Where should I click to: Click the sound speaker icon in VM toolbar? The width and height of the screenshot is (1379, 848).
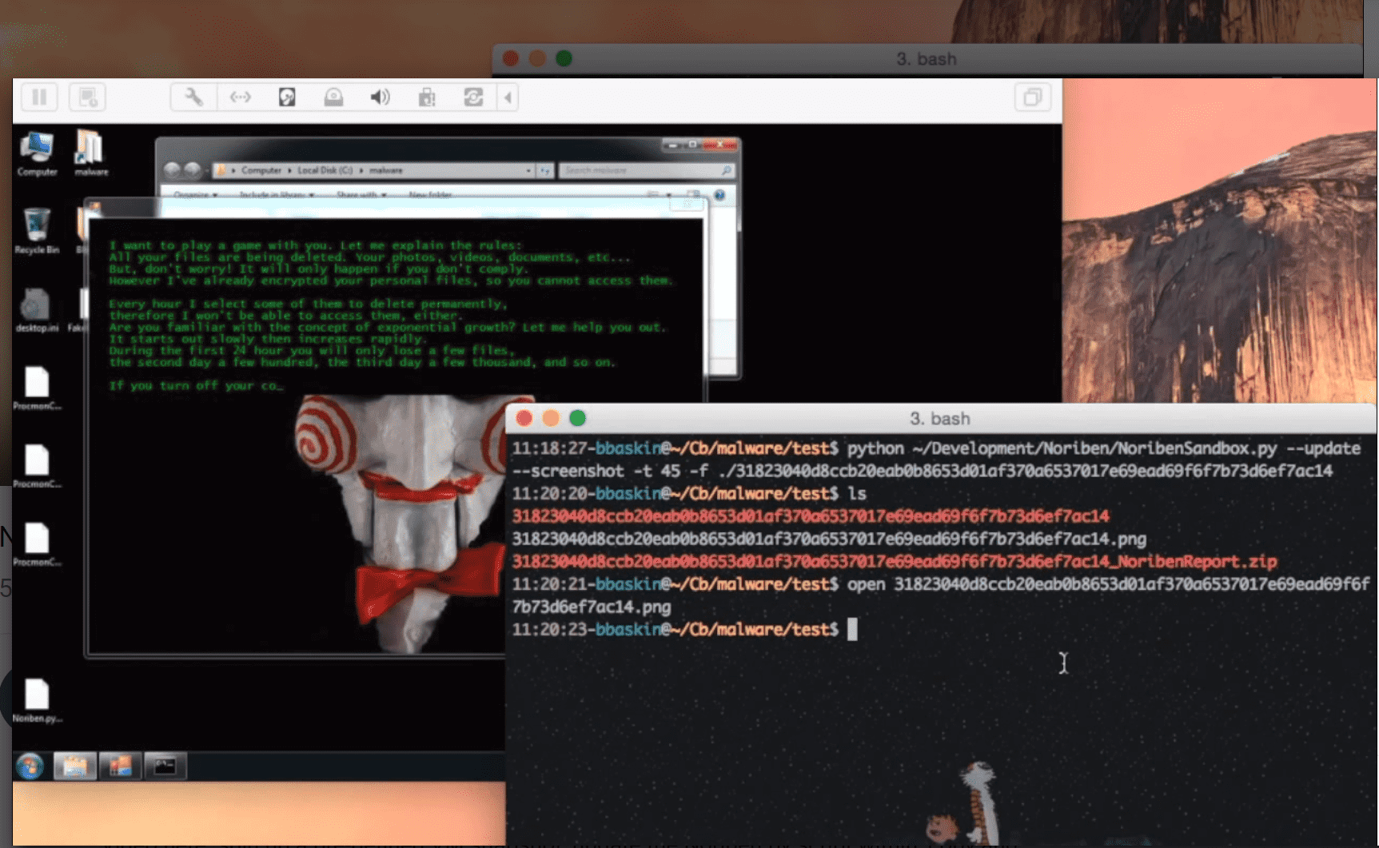coord(381,98)
